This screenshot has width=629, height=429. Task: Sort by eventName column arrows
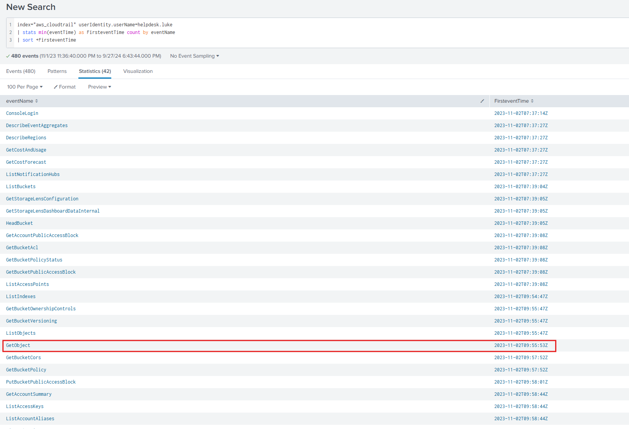pos(37,101)
